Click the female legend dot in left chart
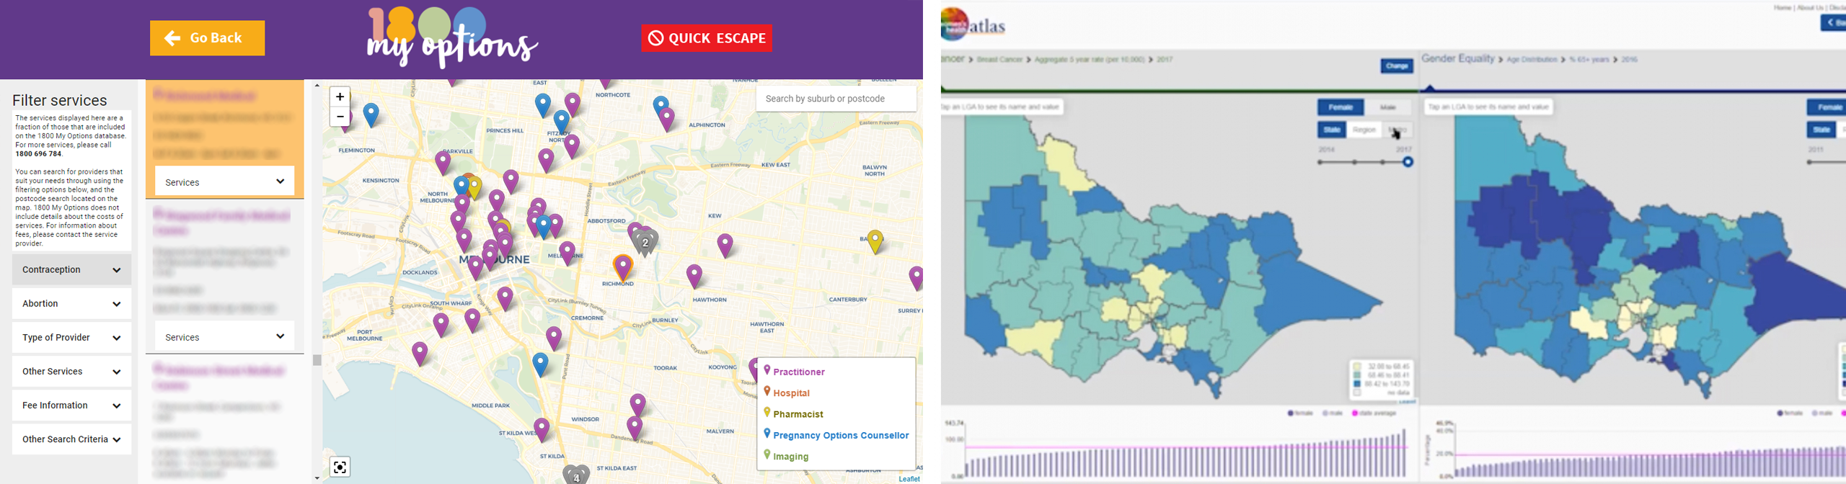Screen dimensions: 1846x484 point(1291,413)
